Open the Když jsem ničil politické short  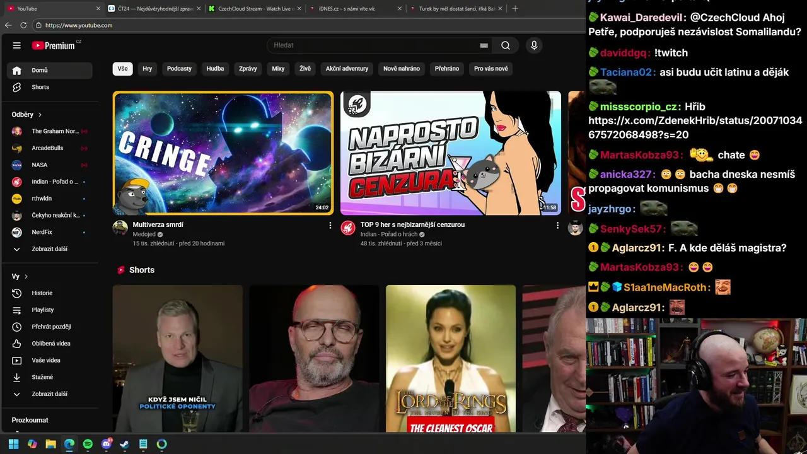tap(178, 358)
